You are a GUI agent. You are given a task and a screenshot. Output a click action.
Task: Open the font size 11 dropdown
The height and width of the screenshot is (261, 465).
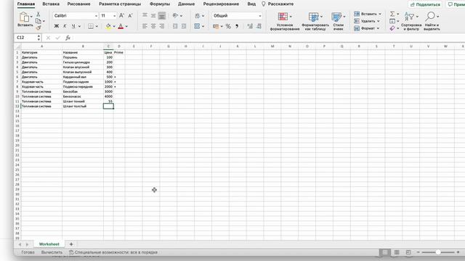pyautogui.click(x=115, y=16)
